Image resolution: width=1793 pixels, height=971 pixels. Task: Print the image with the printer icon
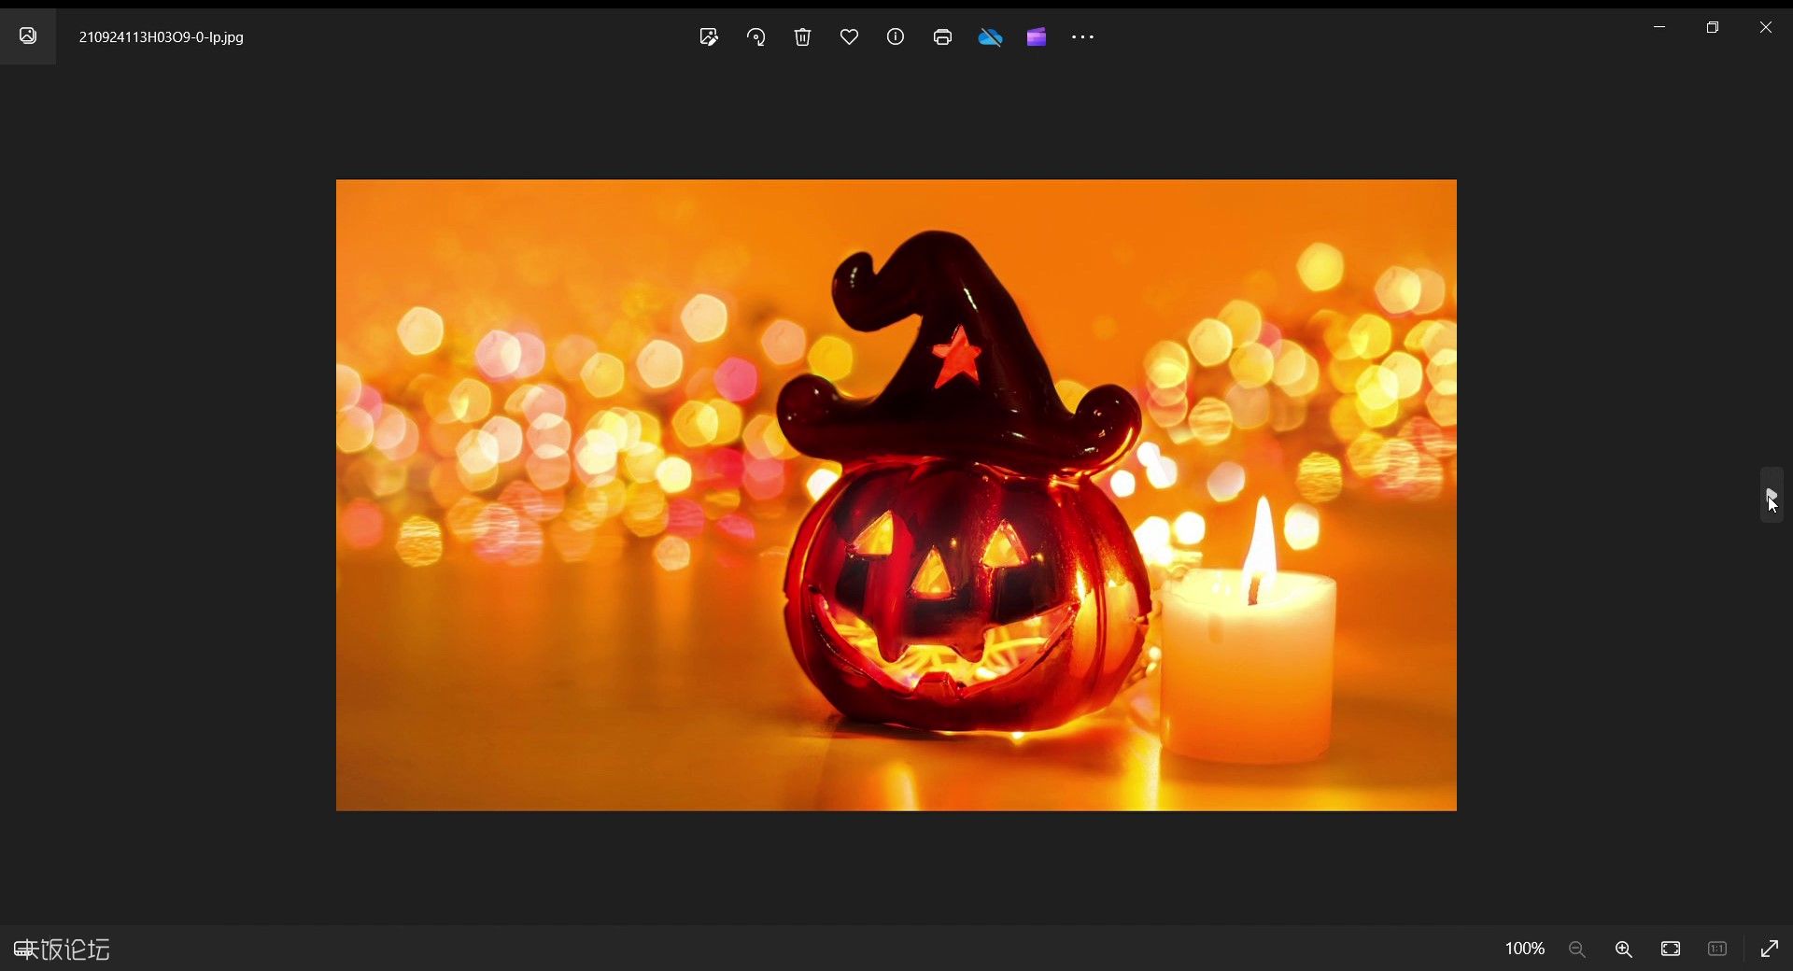click(942, 37)
